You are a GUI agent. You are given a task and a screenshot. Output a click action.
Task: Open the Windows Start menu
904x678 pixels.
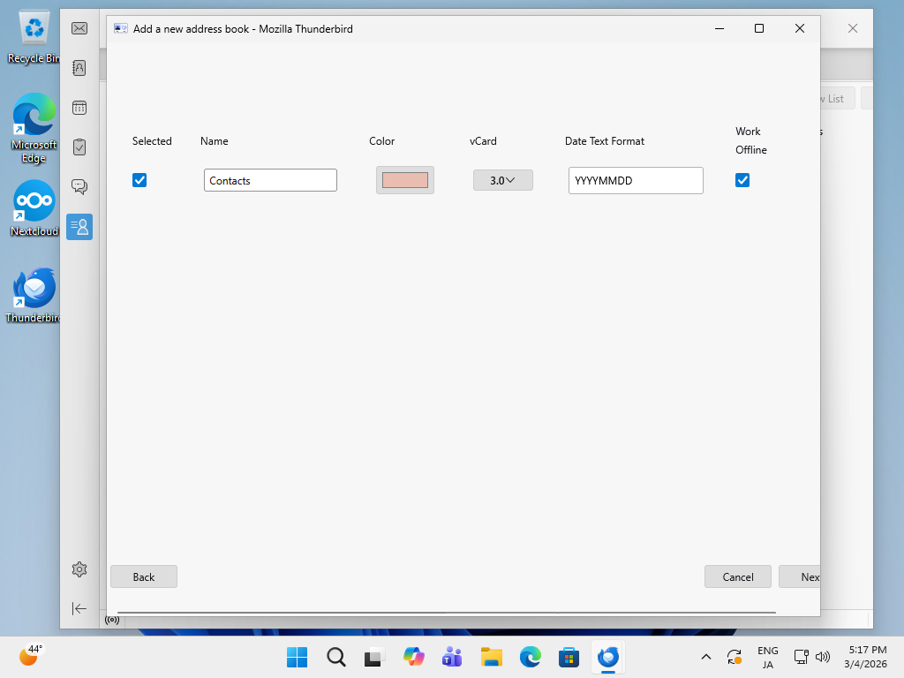(x=297, y=657)
